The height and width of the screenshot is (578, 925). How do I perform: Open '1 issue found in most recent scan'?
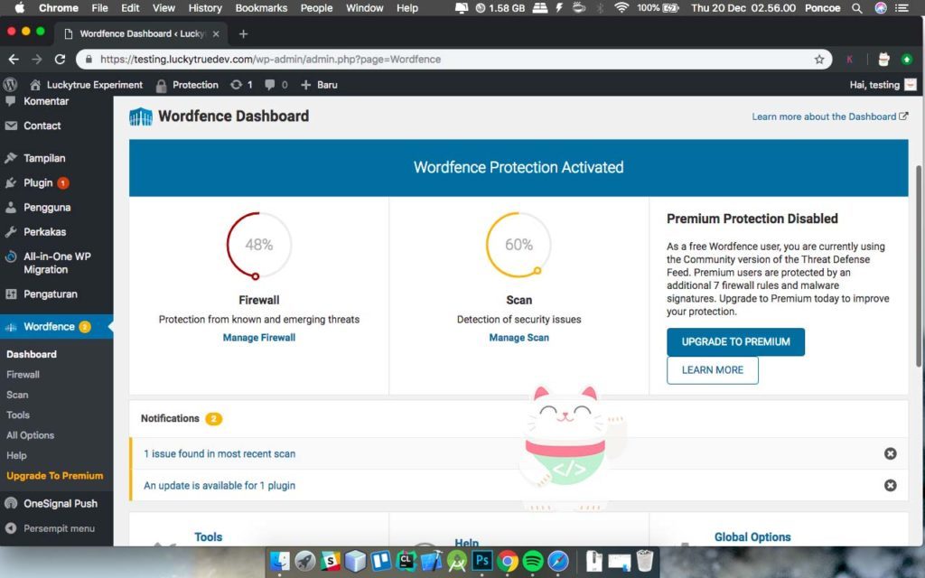[x=220, y=453]
